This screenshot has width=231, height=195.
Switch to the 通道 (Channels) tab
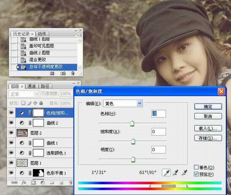[x=32, y=86]
